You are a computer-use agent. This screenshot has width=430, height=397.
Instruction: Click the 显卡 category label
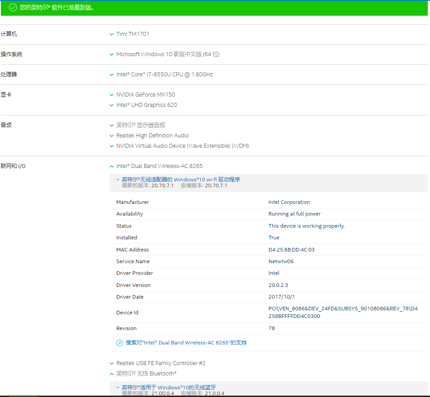tap(6, 95)
